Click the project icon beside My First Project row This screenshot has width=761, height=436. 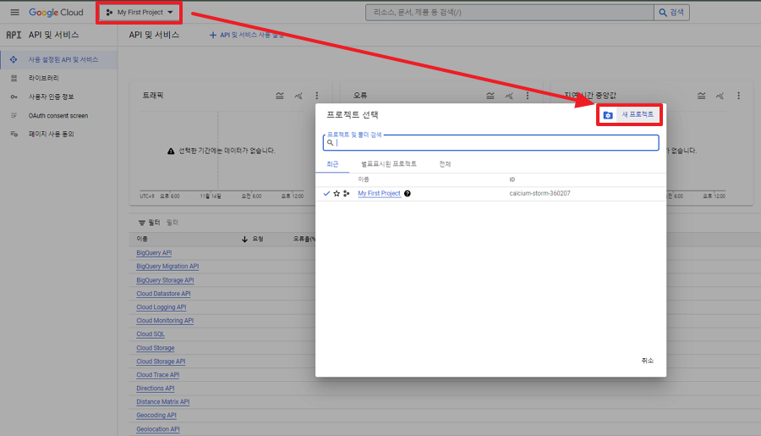coord(346,194)
